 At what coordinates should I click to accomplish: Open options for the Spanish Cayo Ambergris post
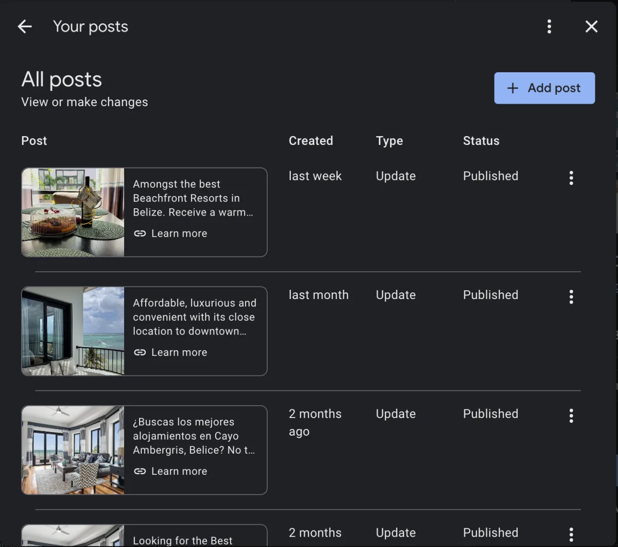(x=571, y=416)
